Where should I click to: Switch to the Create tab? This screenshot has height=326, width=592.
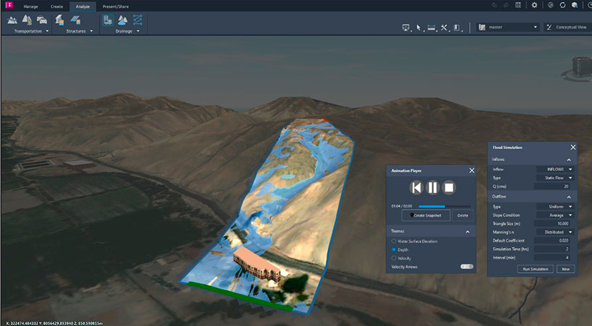[58, 6]
